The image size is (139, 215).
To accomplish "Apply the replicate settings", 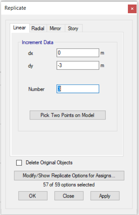I will click(x=105, y=196).
